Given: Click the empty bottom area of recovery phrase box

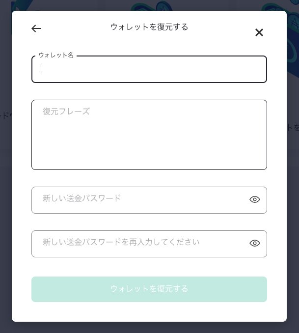Looking at the screenshot, I should click(x=149, y=157).
